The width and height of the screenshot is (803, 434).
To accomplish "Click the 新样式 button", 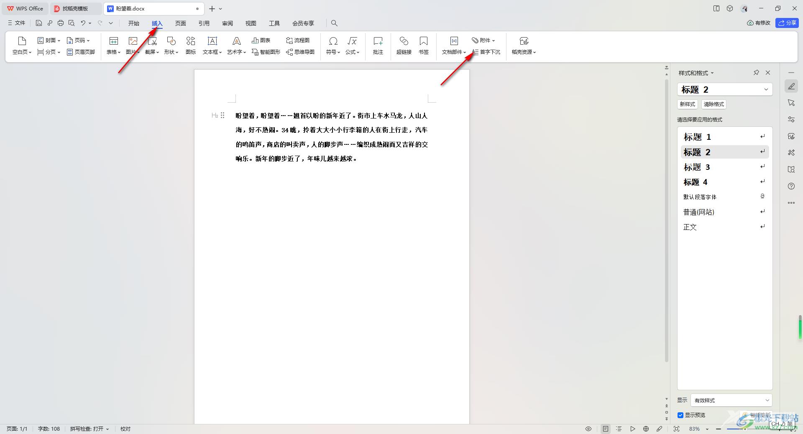I will point(688,104).
